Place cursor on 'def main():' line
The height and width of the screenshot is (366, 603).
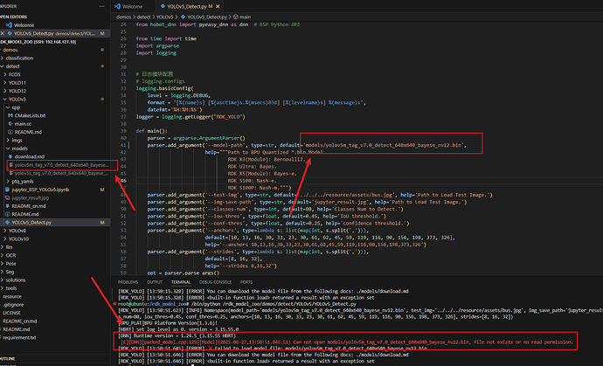[x=151, y=131]
